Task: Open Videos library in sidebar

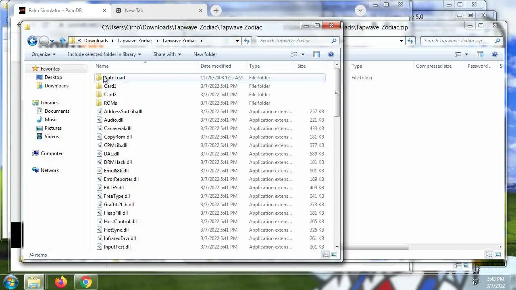Action: [x=52, y=137]
